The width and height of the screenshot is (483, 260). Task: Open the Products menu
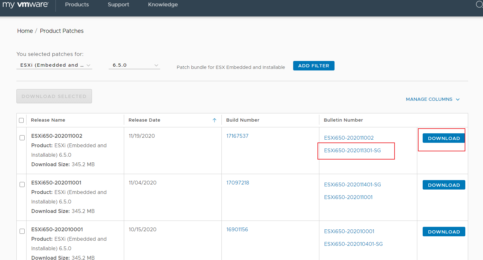(77, 4)
